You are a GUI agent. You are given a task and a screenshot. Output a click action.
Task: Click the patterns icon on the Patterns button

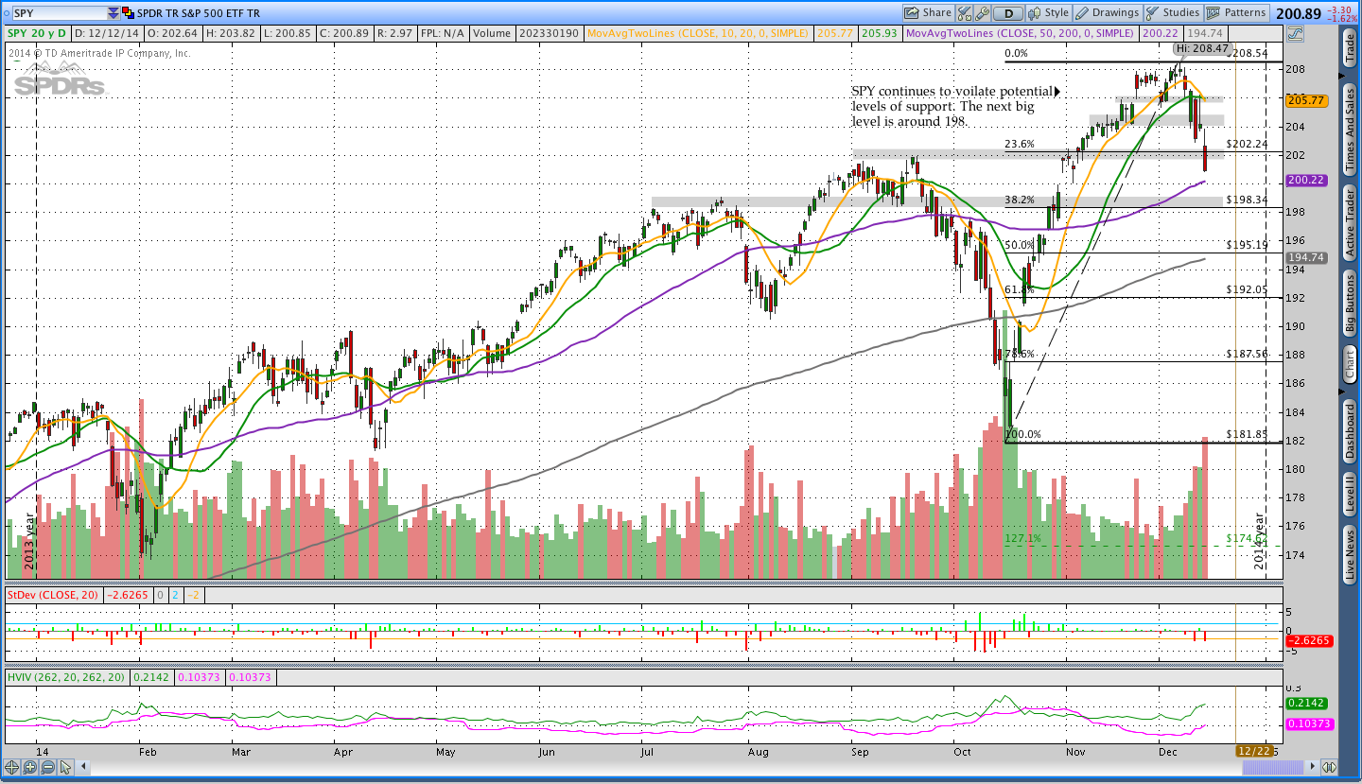[x=1214, y=12]
